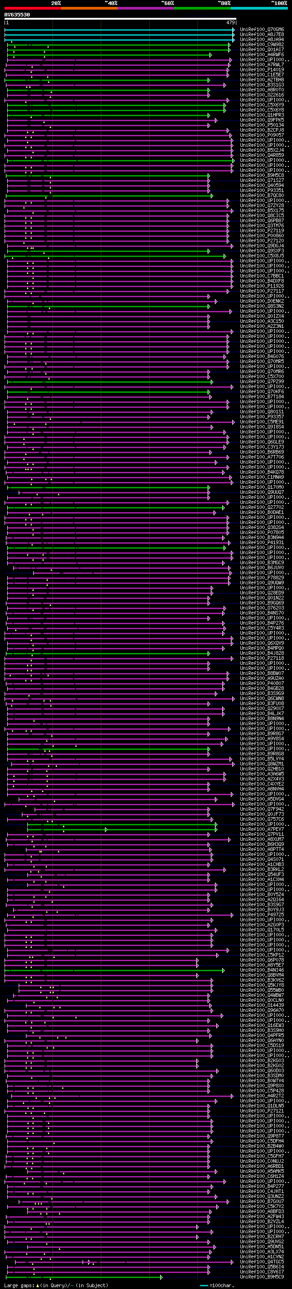The image size is (292, 1289).
Task: Open the UniRef100_O22616 entry
Action: (262, 95)
